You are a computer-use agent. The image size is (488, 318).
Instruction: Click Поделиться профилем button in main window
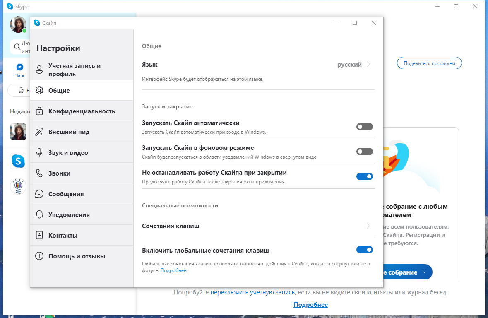point(429,63)
